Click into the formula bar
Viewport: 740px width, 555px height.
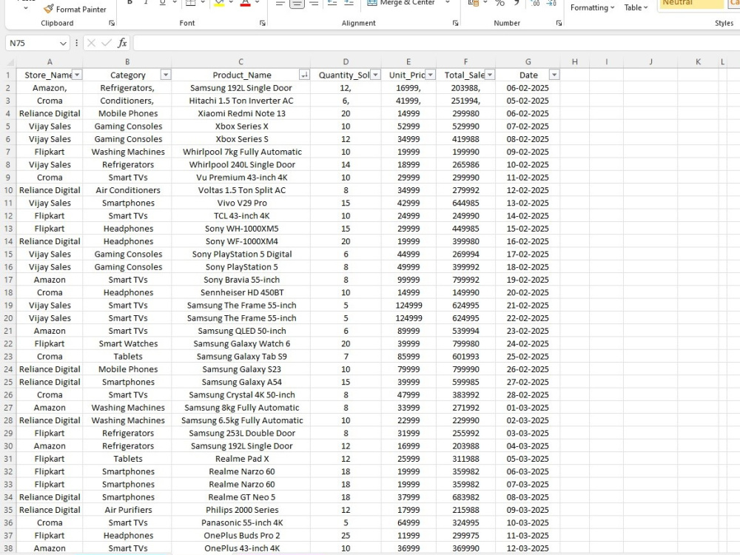pos(437,43)
